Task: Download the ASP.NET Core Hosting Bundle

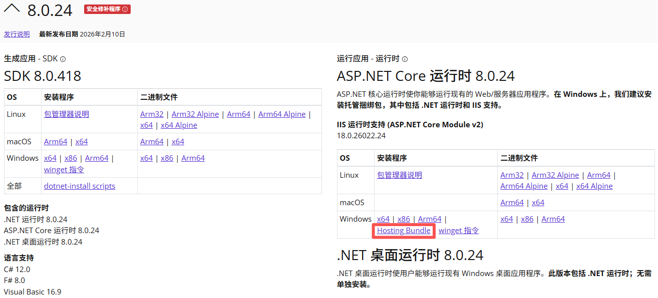Action: [404, 230]
